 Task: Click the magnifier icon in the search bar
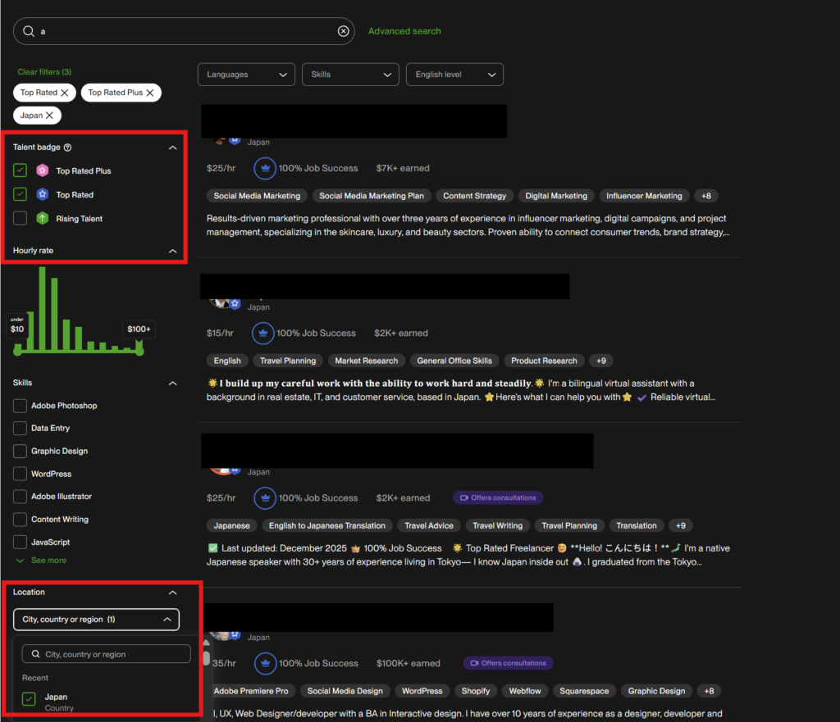point(29,31)
